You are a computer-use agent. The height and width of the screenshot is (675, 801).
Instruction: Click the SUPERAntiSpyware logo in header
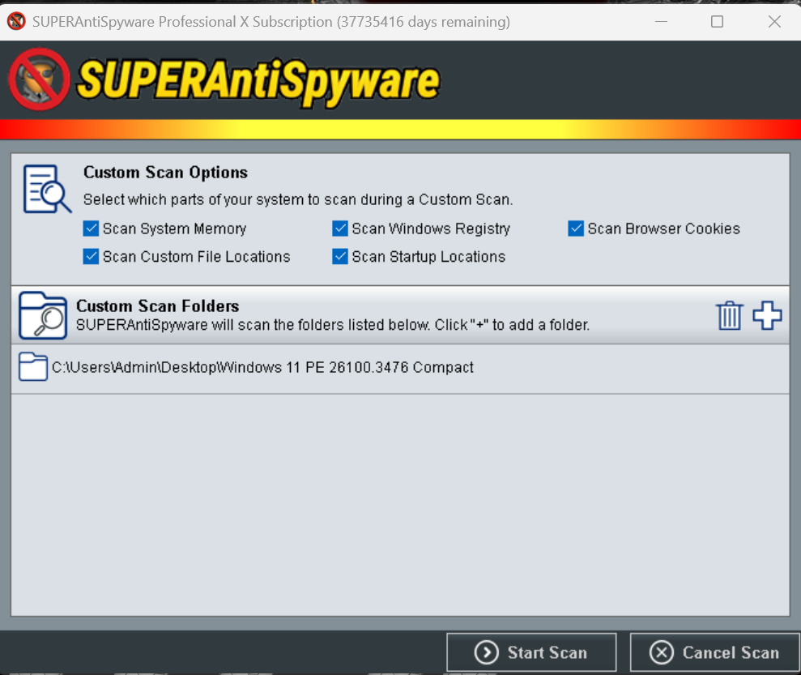coord(225,79)
